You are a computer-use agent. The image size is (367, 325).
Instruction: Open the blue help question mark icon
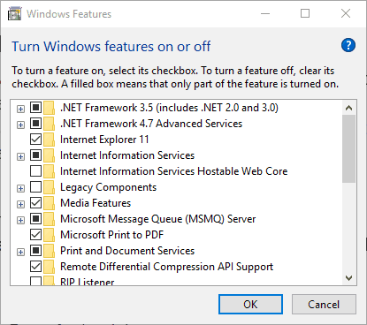pyautogui.click(x=348, y=45)
